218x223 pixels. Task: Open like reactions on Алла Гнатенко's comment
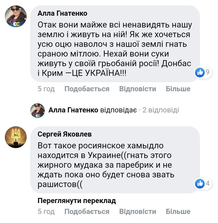(x=203, y=72)
